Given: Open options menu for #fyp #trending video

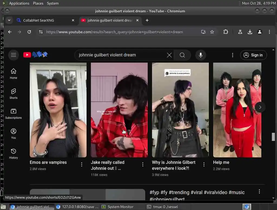Looking at the screenshot, I should pyautogui.click(x=259, y=191).
